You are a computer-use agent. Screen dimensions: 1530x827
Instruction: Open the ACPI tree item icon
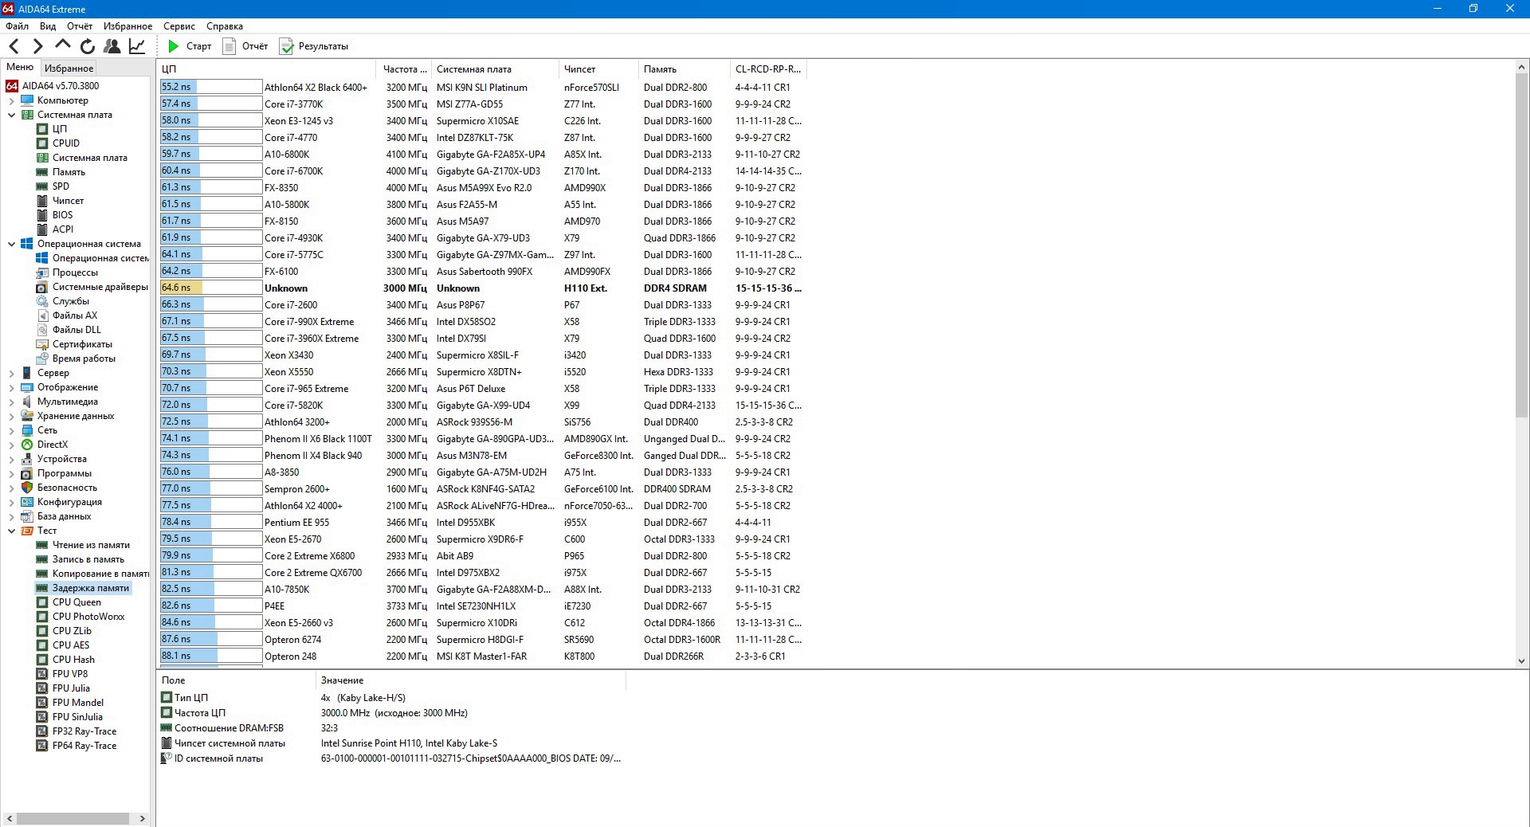(x=42, y=229)
